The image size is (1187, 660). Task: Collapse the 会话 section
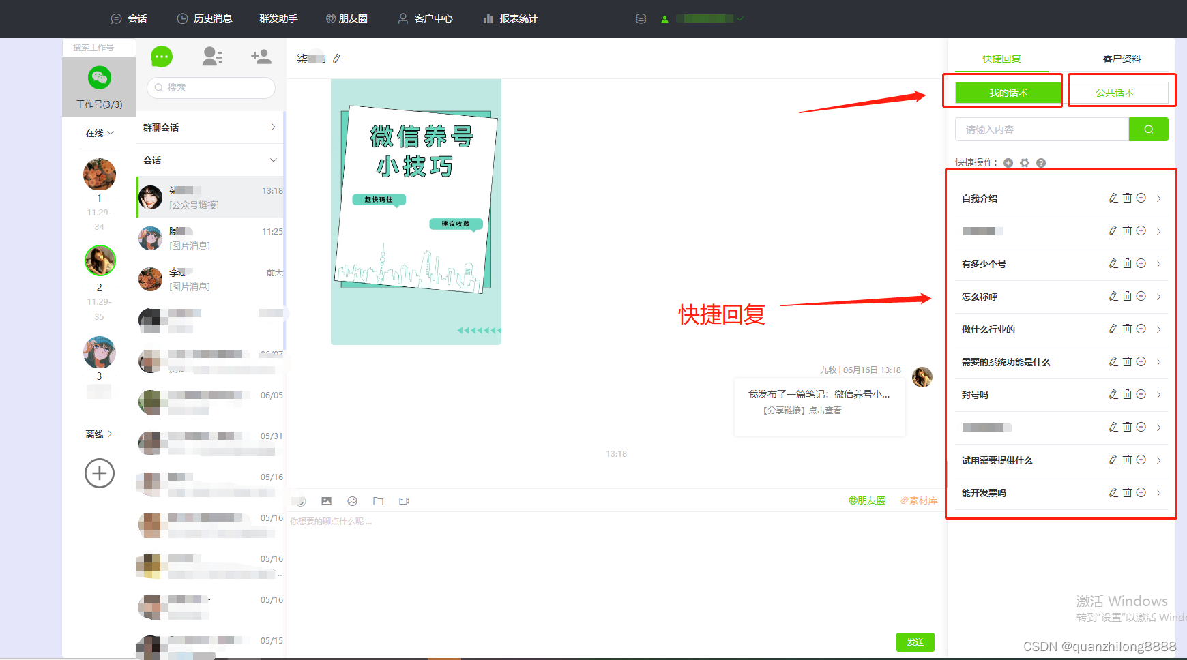[209, 160]
